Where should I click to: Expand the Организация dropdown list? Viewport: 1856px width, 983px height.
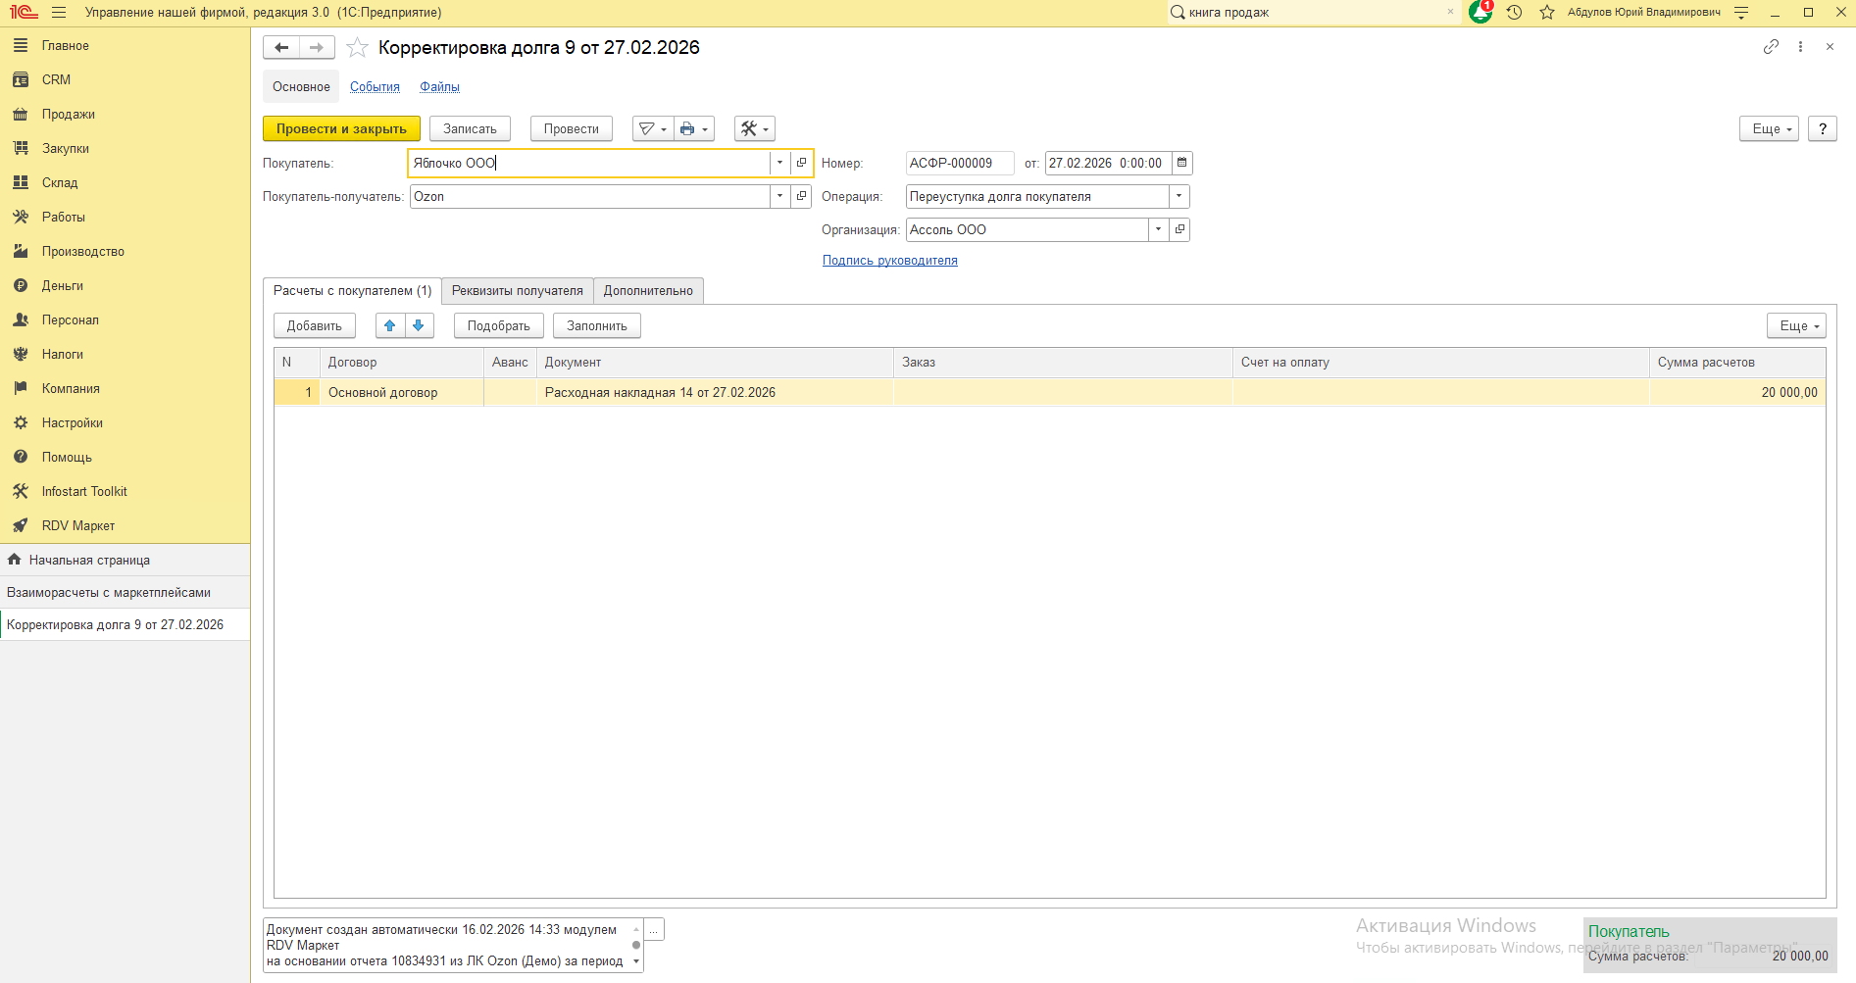(x=1158, y=229)
